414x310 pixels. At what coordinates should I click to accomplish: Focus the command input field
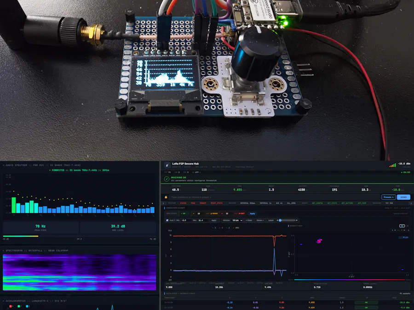[x=275, y=197]
